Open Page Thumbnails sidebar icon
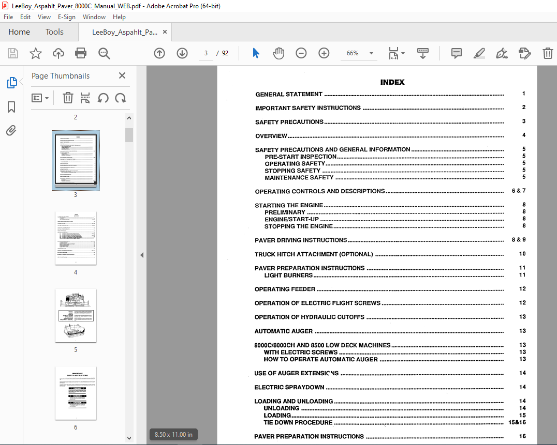The image size is (557, 445). pos(12,83)
